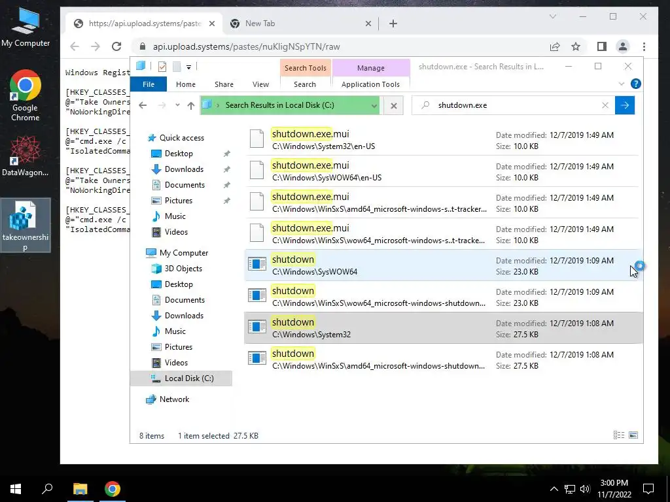Switch to details view layout button
670x502 pixels.
pyautogui.click(x=619, y=435)
